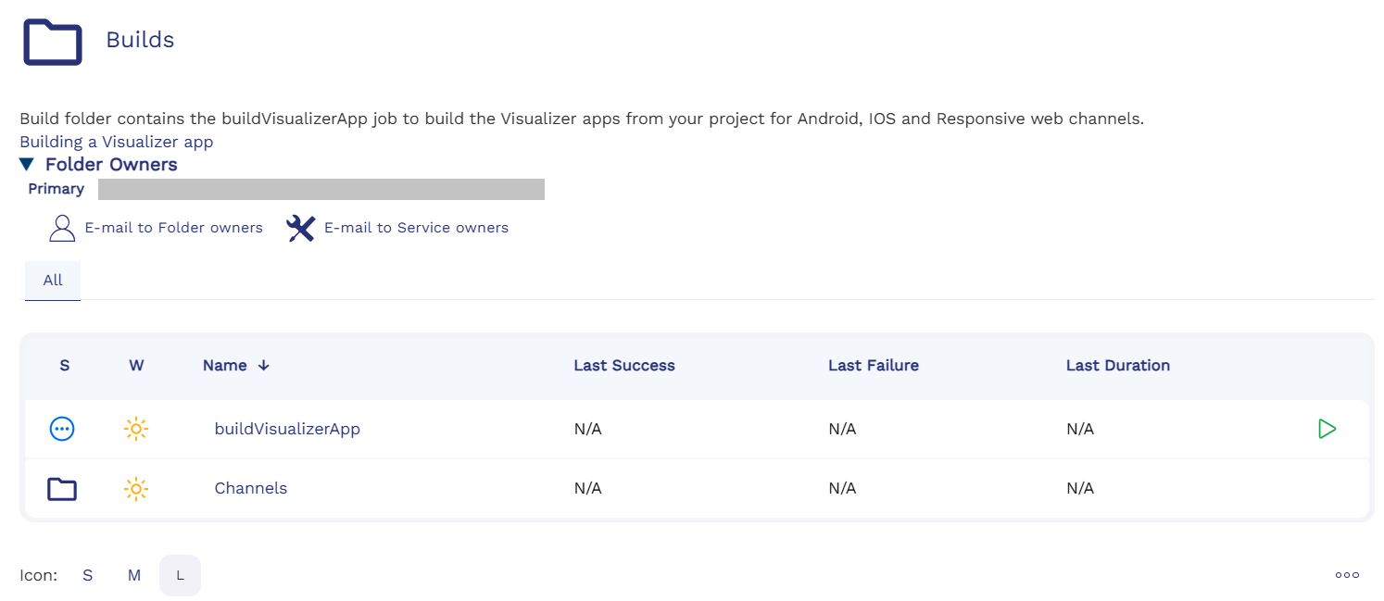Click the buildVisualizerApp not-built status icon
The height and width of the screenshot is (601, 1384).
click(62, 429)
